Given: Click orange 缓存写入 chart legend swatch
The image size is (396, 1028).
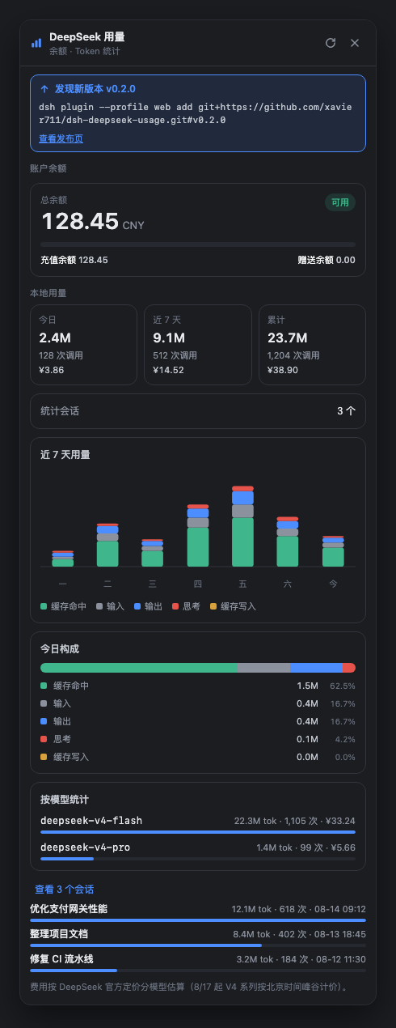Looking at the screenshot, I should click(x=213, y=605).
